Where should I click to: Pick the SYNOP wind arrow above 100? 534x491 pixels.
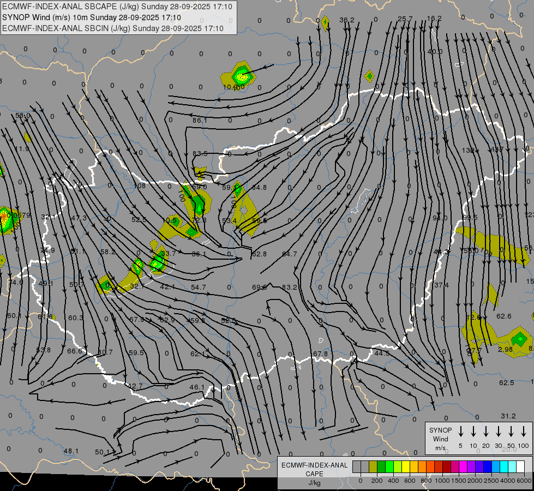[x=524, y=432]
